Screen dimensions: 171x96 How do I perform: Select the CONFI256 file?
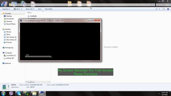point(33,16)
